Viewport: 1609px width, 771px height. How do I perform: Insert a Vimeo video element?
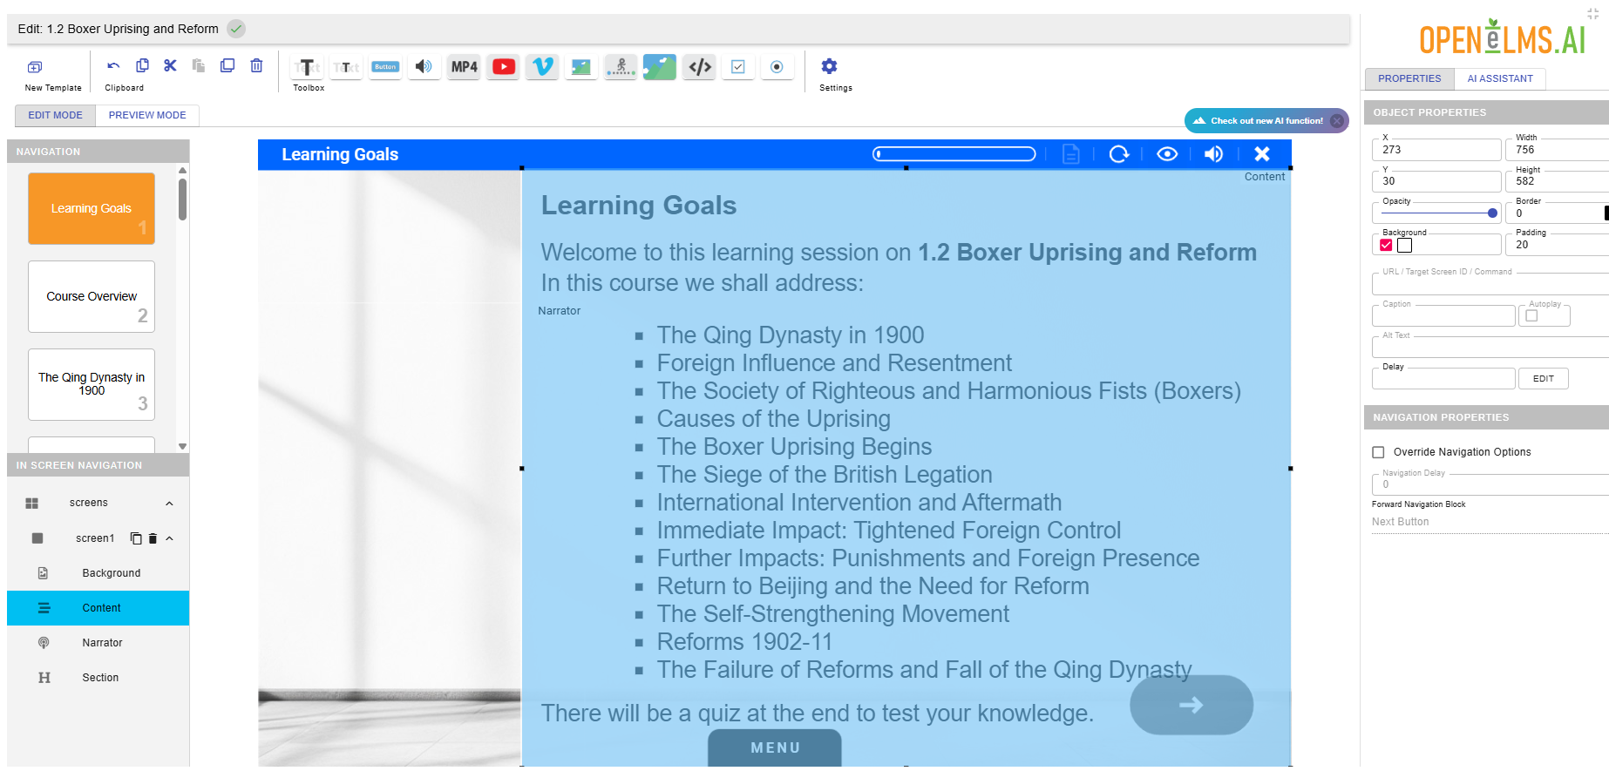[x=542, y=67]
